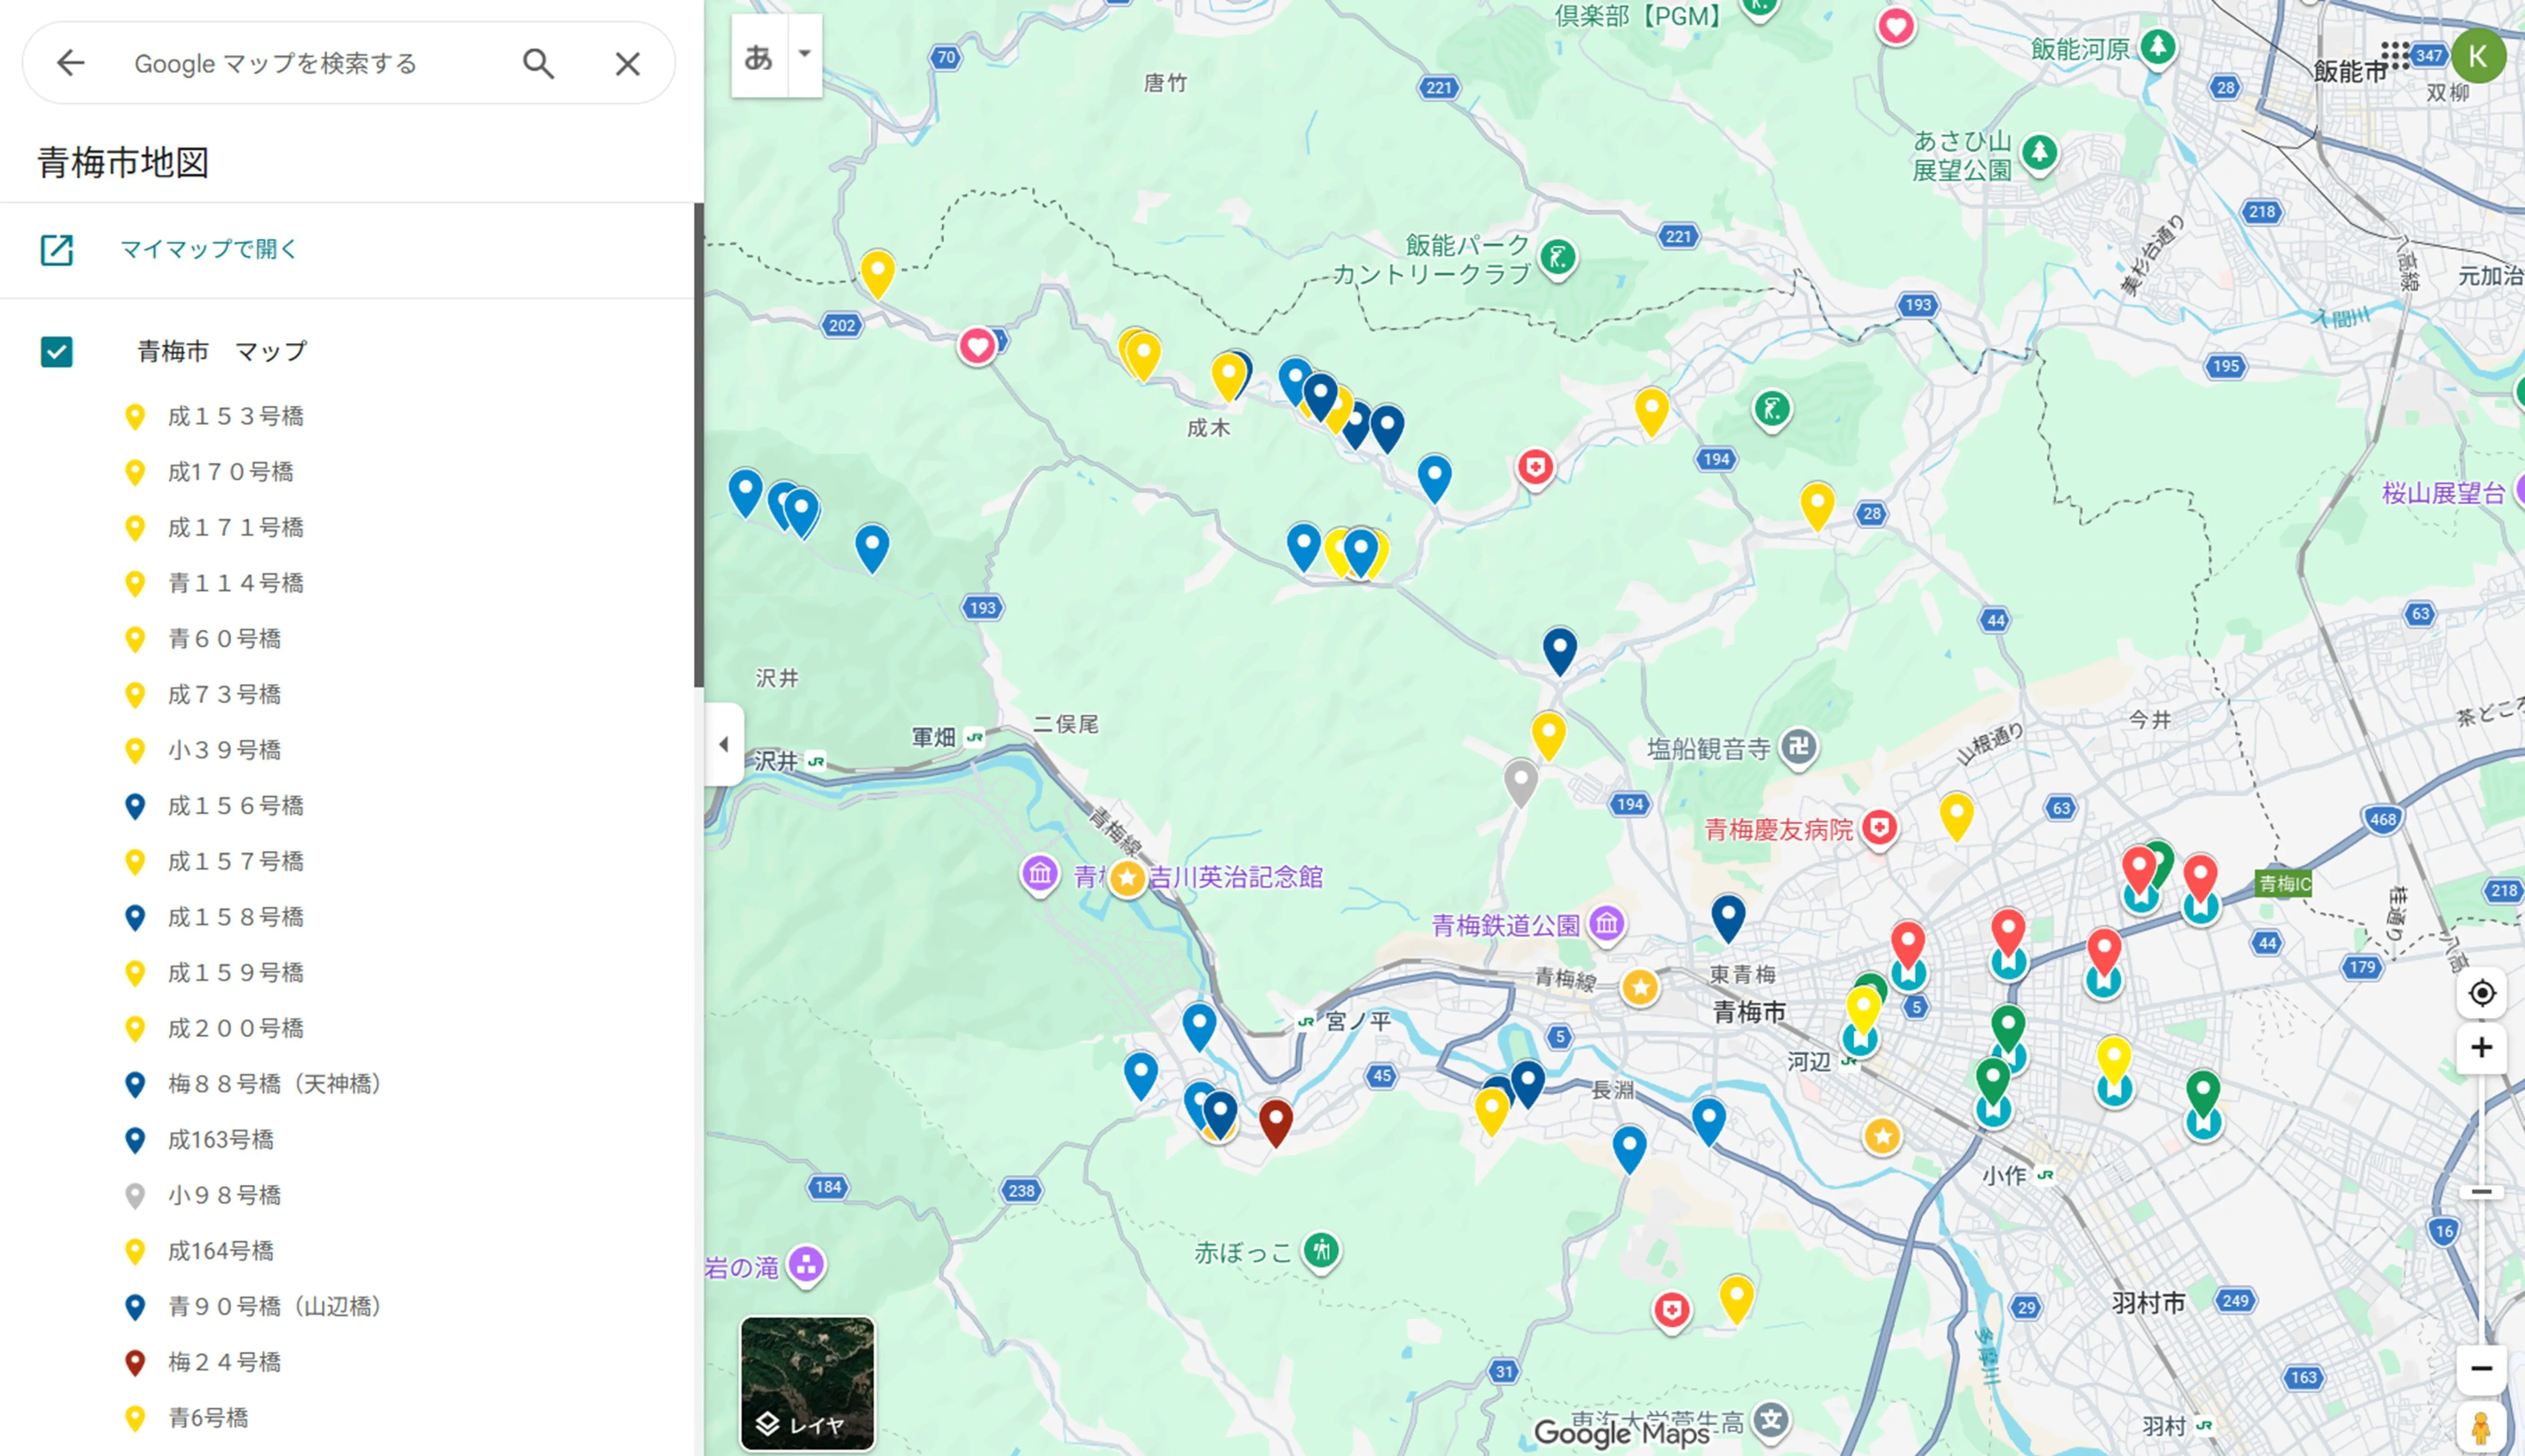2525x1456 pixels.
Task: Click the JR icon at 軍畑 station
Action: pyautogui.click(x=975, y=738)
